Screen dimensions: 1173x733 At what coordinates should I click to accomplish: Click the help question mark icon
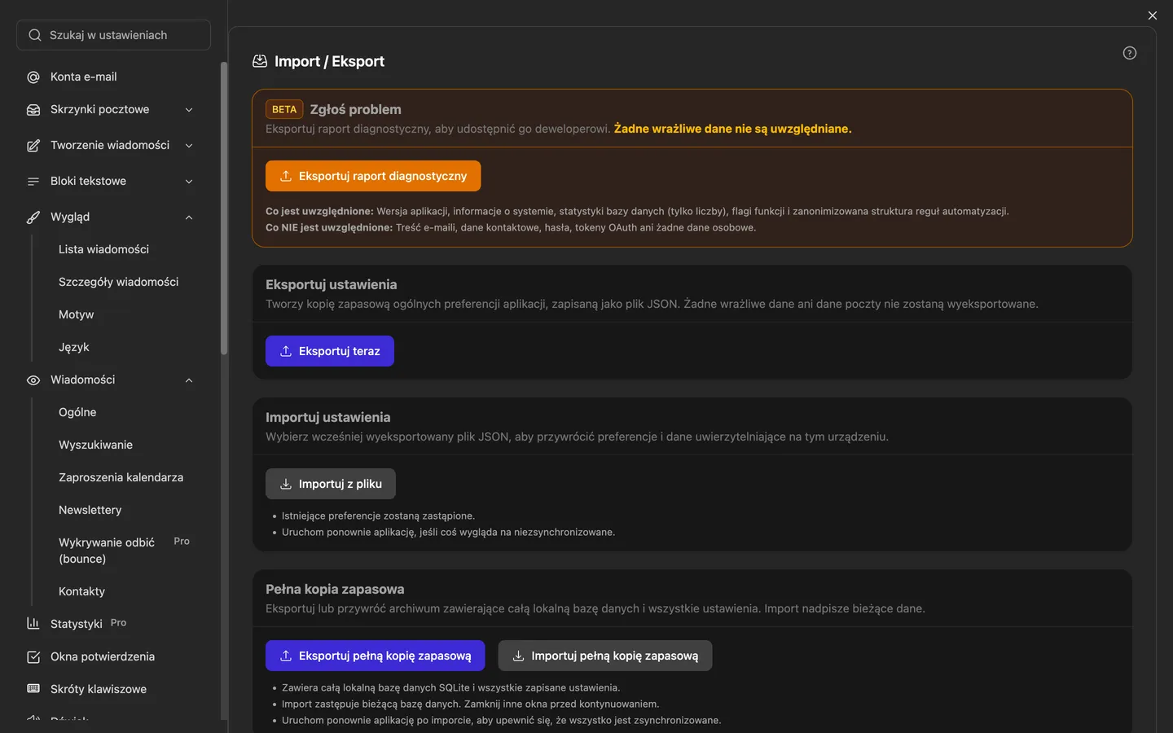point(1129,53)
